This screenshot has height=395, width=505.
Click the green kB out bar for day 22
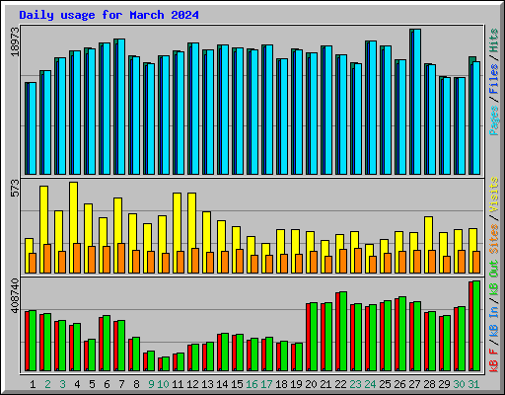coord(343,331)
